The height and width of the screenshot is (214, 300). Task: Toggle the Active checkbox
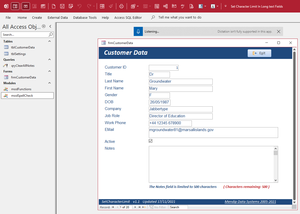(x=151, y=141)
